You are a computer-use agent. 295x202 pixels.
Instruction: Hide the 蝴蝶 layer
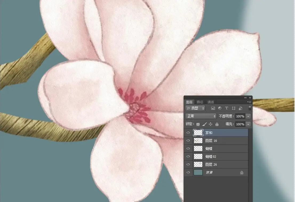188,149
